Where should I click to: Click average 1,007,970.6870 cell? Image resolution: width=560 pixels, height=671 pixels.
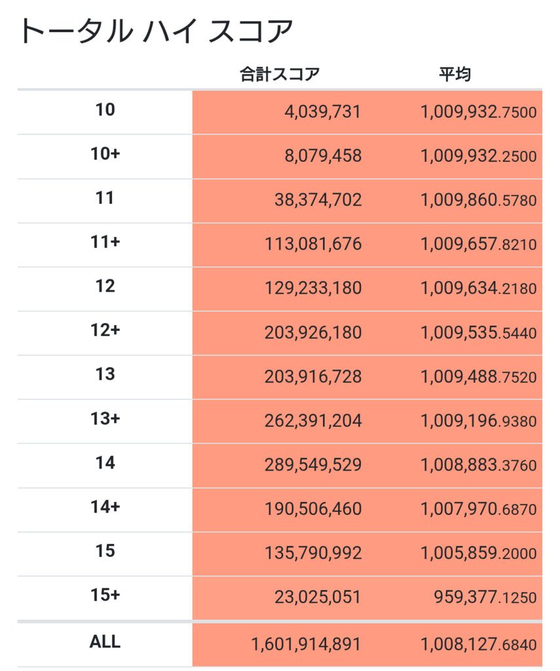pos(478,508)
